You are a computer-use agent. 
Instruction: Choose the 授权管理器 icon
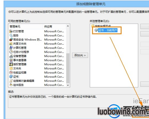(x=11, y=64)
